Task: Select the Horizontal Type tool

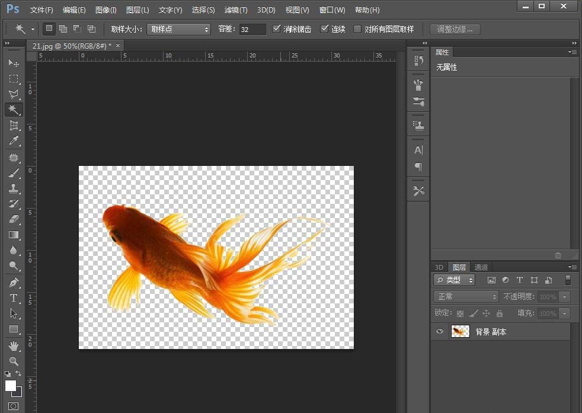Action: pyautogui.click(x=14, y=298)
